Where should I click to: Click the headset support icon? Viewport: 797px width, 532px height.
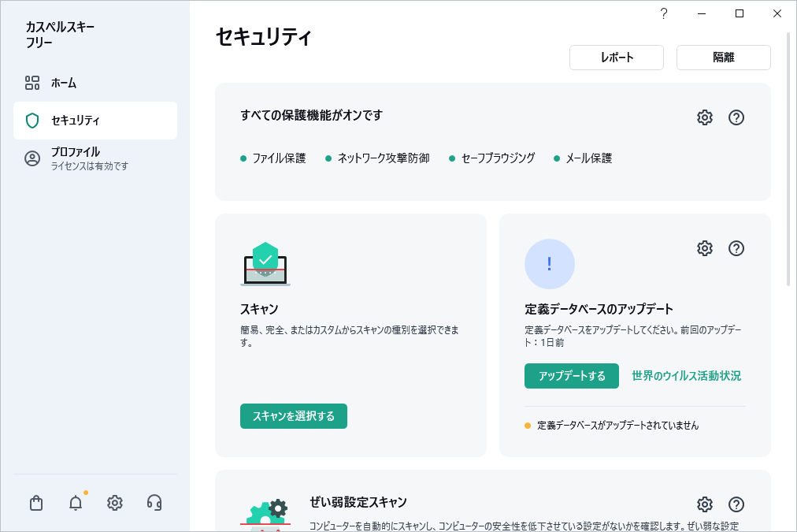click(154, 503)
